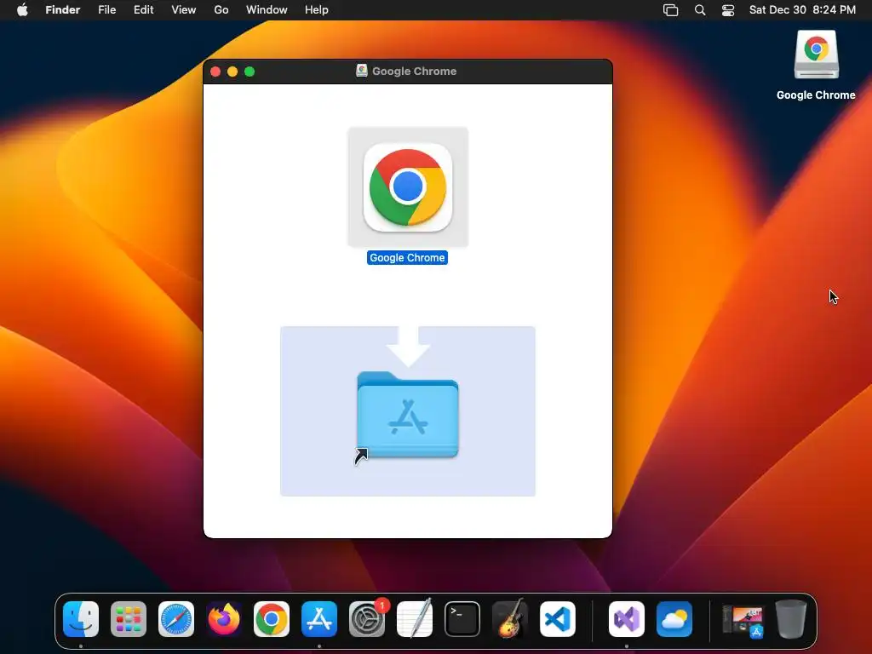Open Launchpad from the Dock
Viewport: 872px width, 654px height.
pos(129,618)
